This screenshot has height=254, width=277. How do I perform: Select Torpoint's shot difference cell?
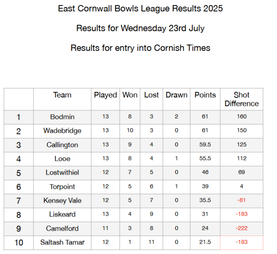tap(241, 187)
